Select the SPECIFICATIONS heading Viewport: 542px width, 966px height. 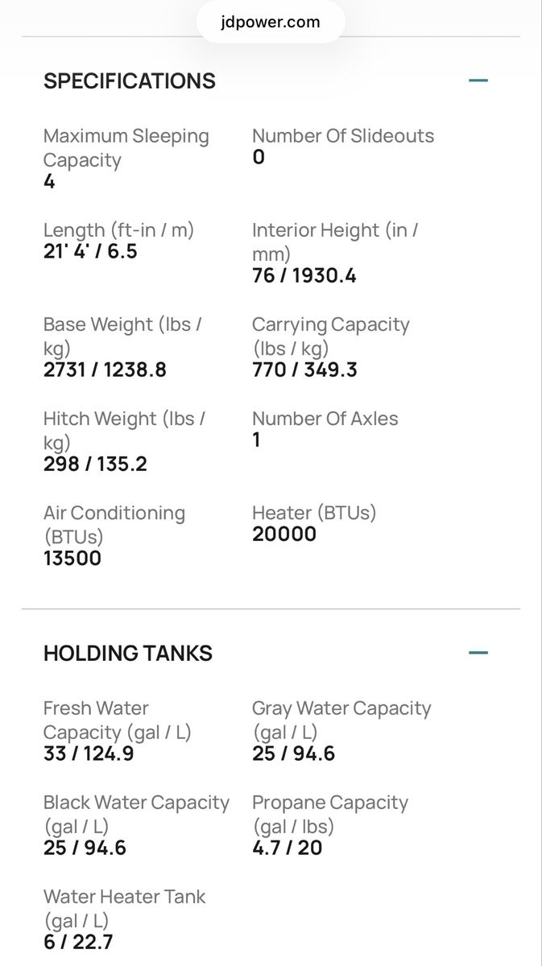(130, 81)
